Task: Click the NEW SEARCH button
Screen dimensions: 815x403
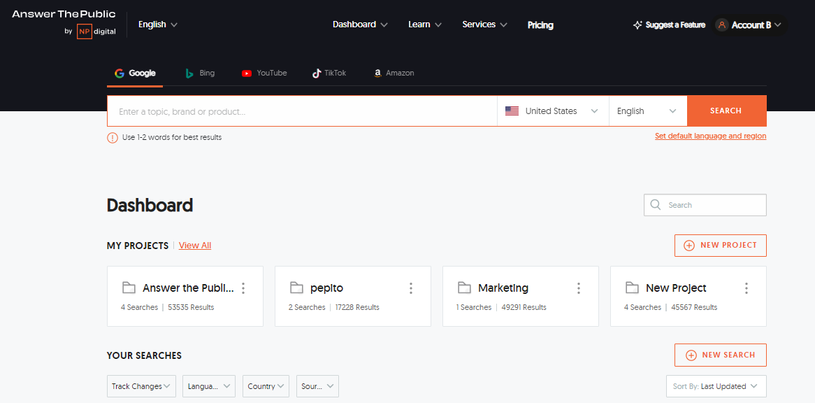Action: [x=721, y=355]
